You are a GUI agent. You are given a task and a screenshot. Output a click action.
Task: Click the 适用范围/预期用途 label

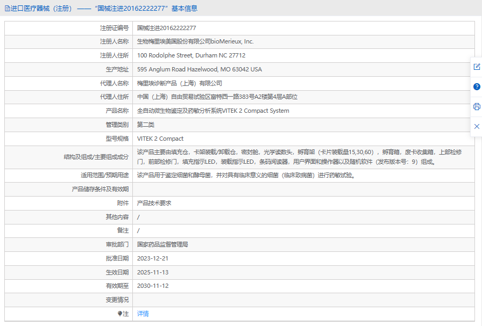coord(105,175)
